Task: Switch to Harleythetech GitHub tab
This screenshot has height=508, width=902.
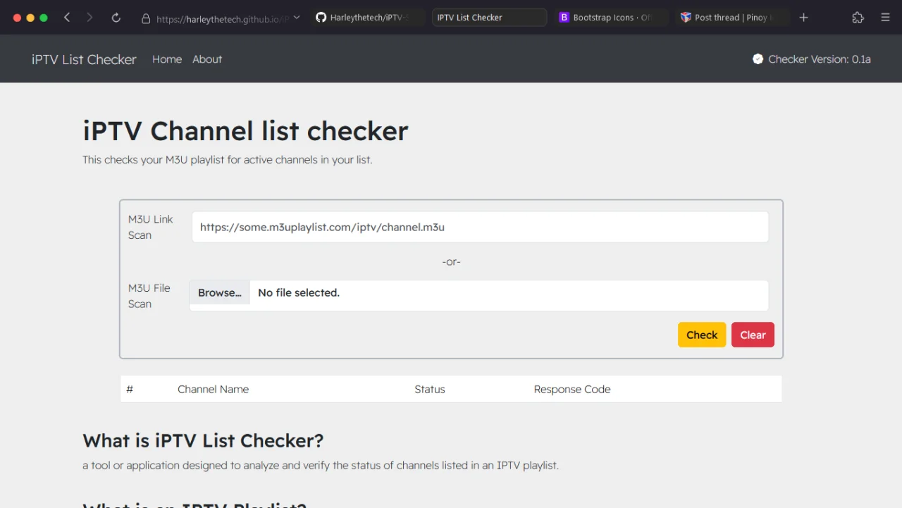Action: (x=368, y=18)
